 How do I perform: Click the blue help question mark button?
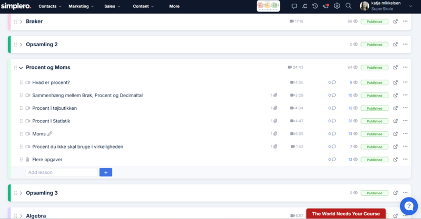pos(408,205)
